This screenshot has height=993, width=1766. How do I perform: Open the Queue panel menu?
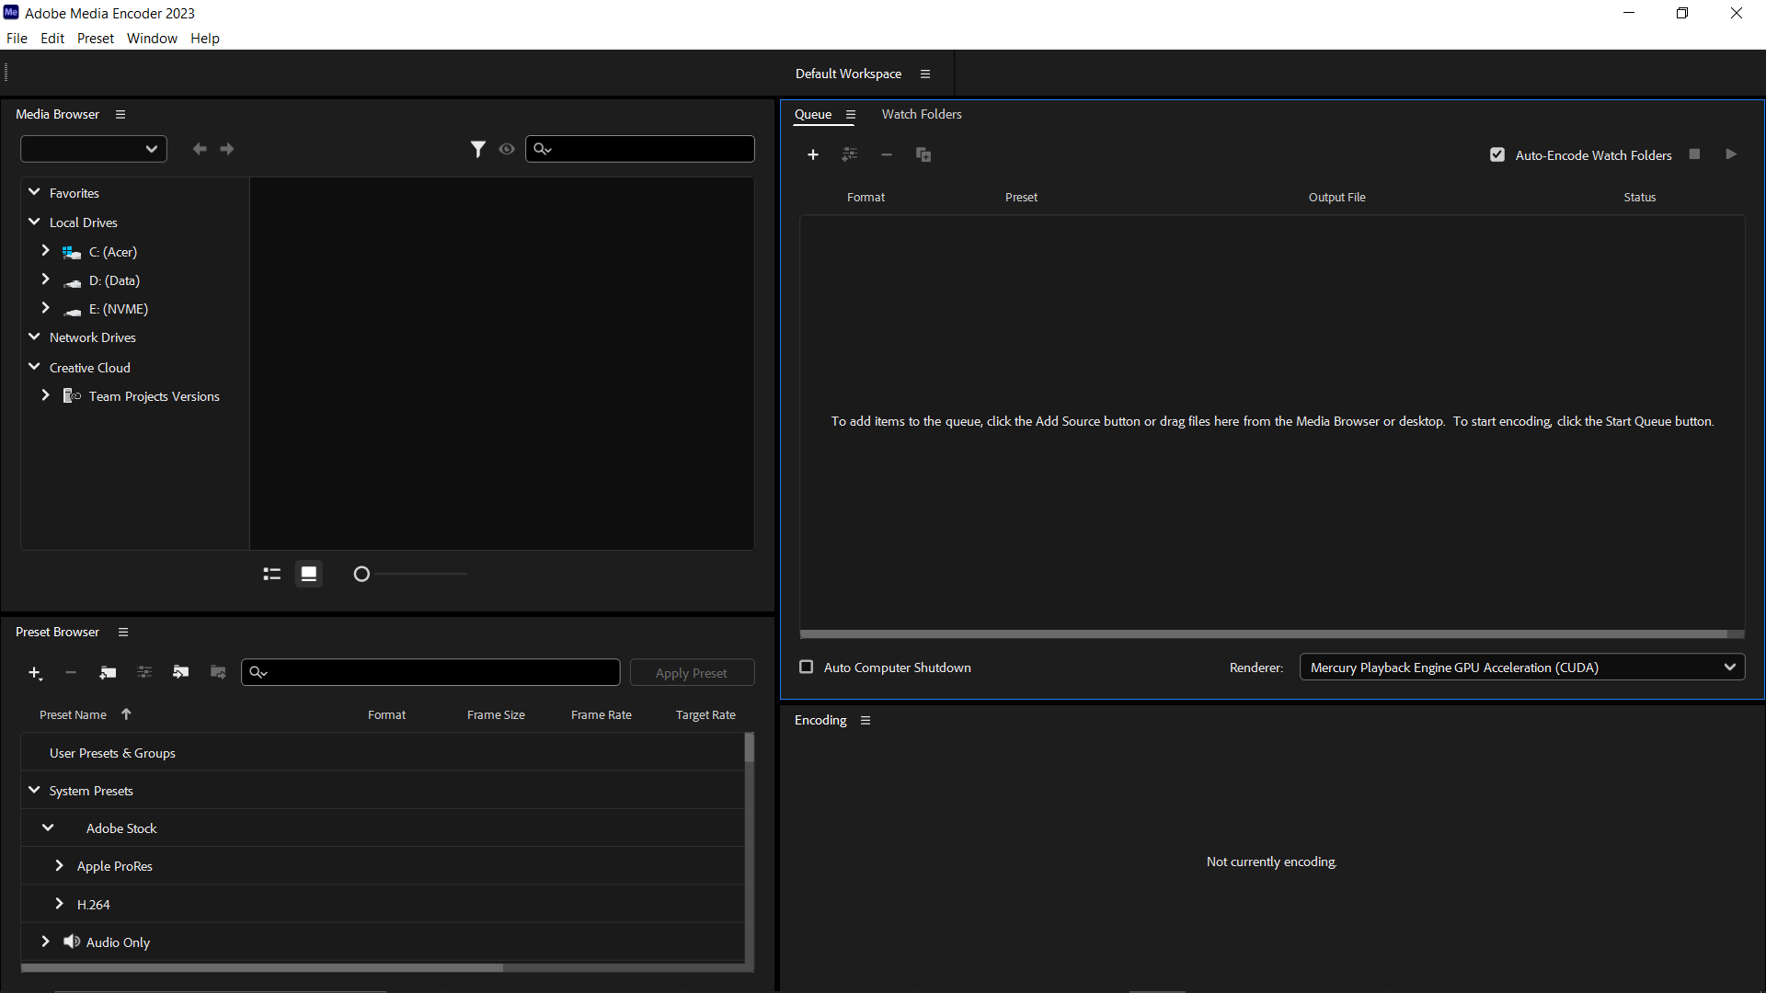coord(851,114)
